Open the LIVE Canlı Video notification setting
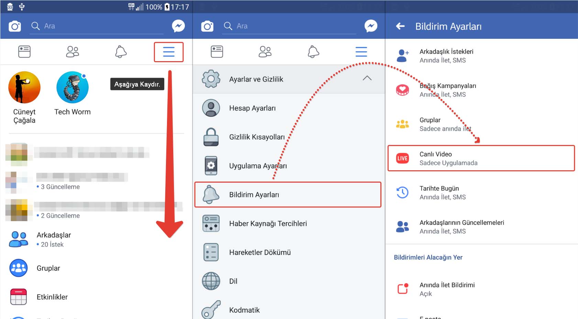Screen dimensions: 578x319 pyautogui.click(x=481, y=158)
